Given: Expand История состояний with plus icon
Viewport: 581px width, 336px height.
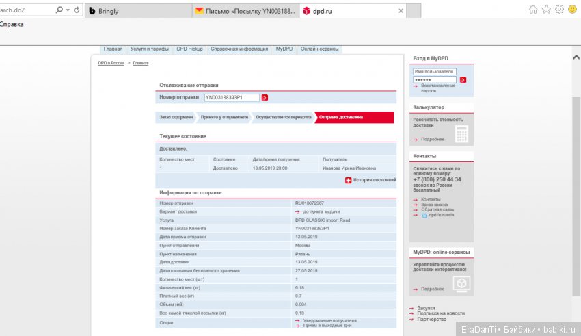Looking at the screenshot, I should tap(348, 180).
